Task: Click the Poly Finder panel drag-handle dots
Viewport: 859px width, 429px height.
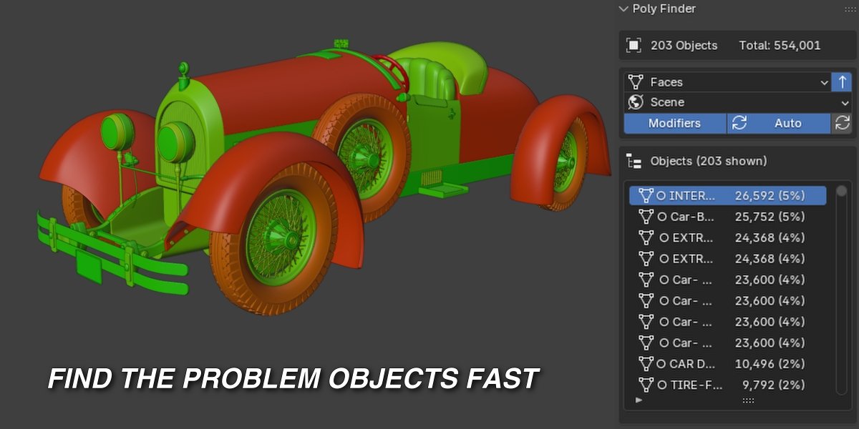Action: (850, 9)
